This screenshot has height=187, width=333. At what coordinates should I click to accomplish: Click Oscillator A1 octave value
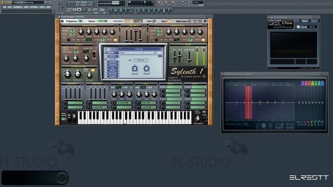[72, 31]
